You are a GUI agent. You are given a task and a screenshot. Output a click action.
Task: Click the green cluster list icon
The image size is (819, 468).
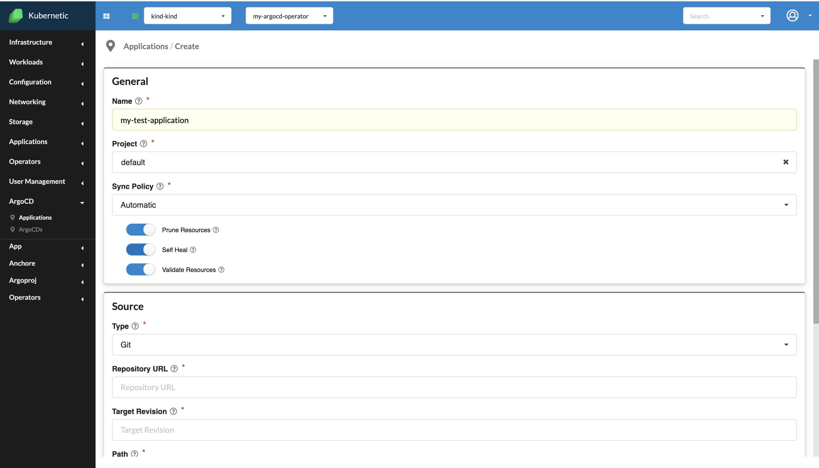coord(135,16)
